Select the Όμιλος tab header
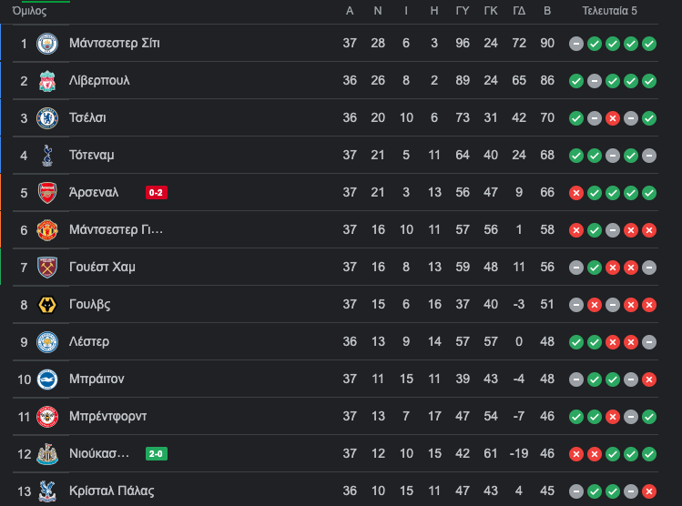The image size is (682, 506). pos(29,11)
